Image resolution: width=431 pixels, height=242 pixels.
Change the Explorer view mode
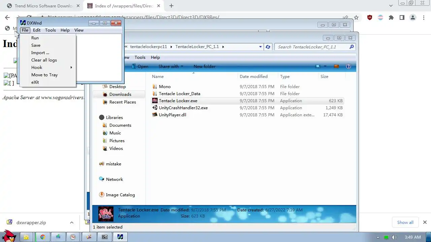318,67
